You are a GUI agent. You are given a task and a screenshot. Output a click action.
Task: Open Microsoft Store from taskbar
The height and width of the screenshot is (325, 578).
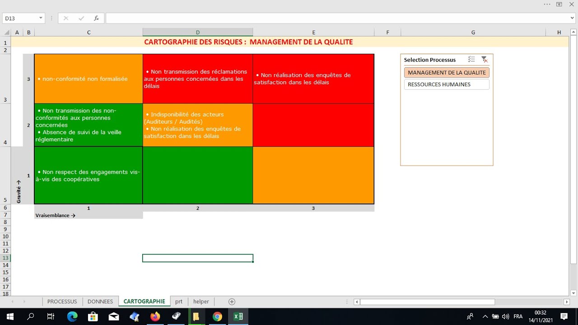pyautogui.click(x=93, y=316)
